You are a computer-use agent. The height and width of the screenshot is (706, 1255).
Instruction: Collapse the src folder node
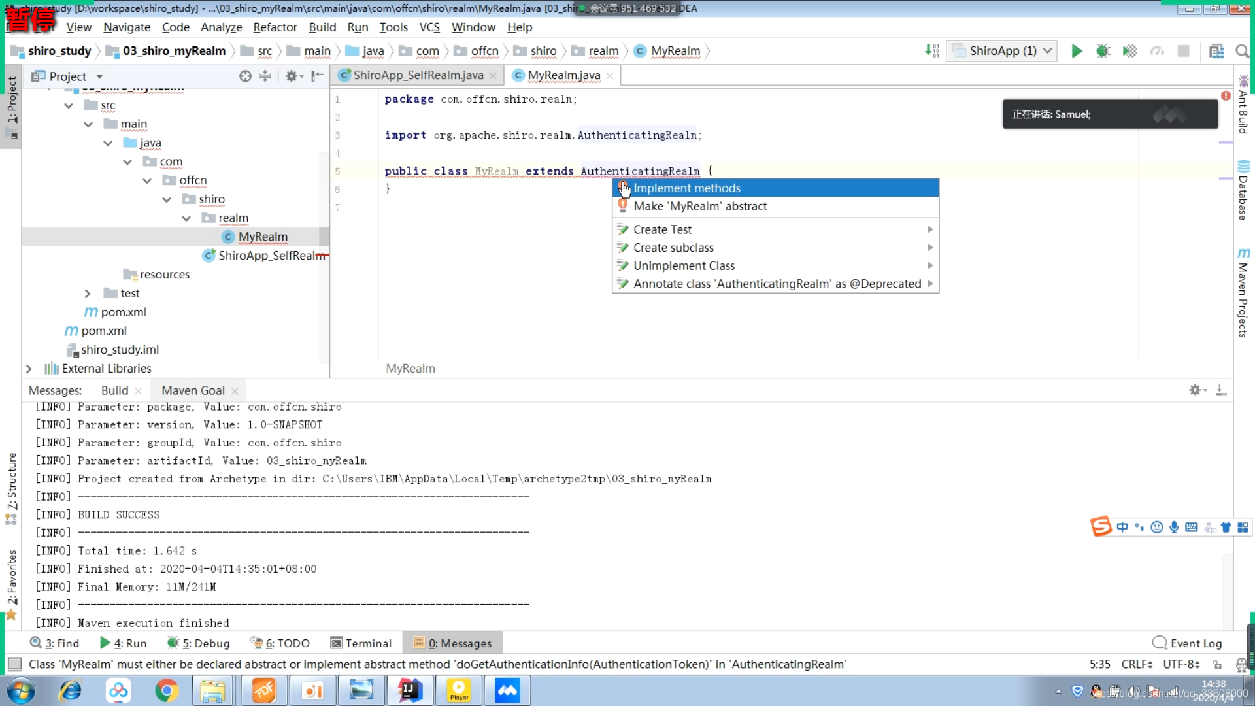click(69, 105)
